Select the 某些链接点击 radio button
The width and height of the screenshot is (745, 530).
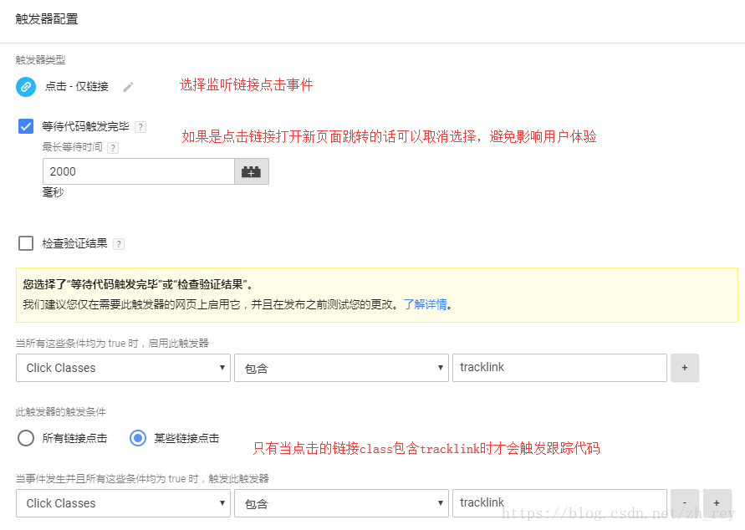tap(138, 438)
